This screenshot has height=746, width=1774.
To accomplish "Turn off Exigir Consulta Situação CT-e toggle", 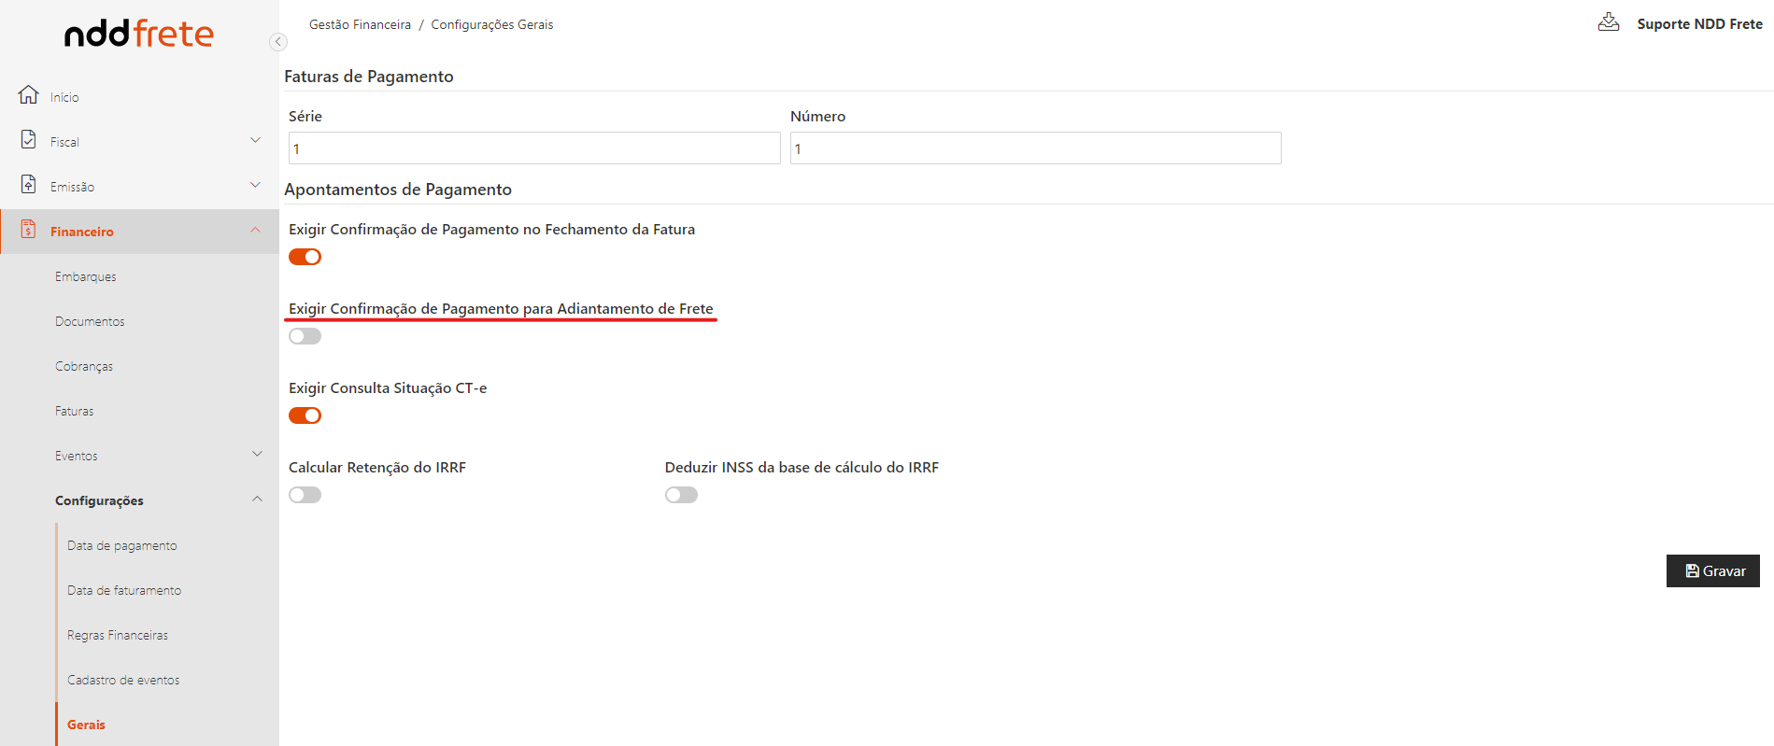I will point(305,415).
